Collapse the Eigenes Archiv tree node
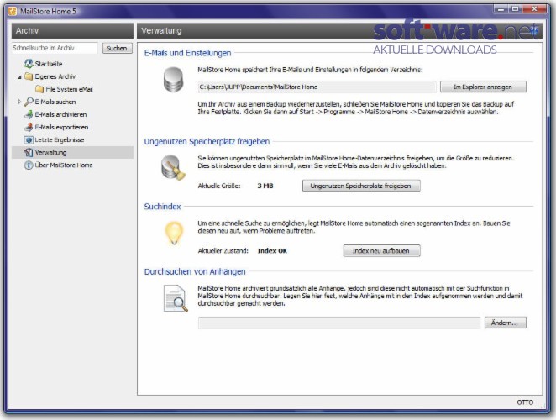This screenshot has width=556, height=420. 19,77
